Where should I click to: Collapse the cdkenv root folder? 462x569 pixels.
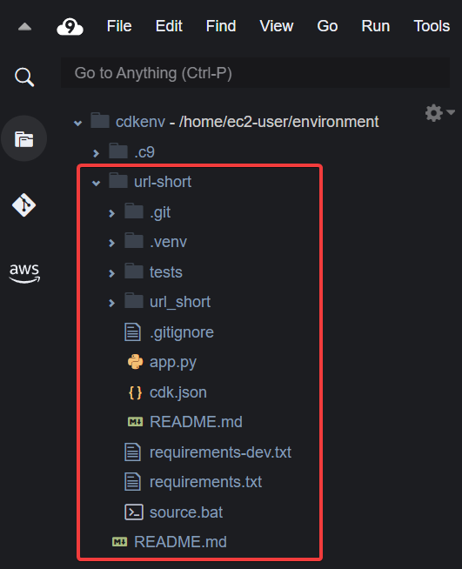[77, 123]
